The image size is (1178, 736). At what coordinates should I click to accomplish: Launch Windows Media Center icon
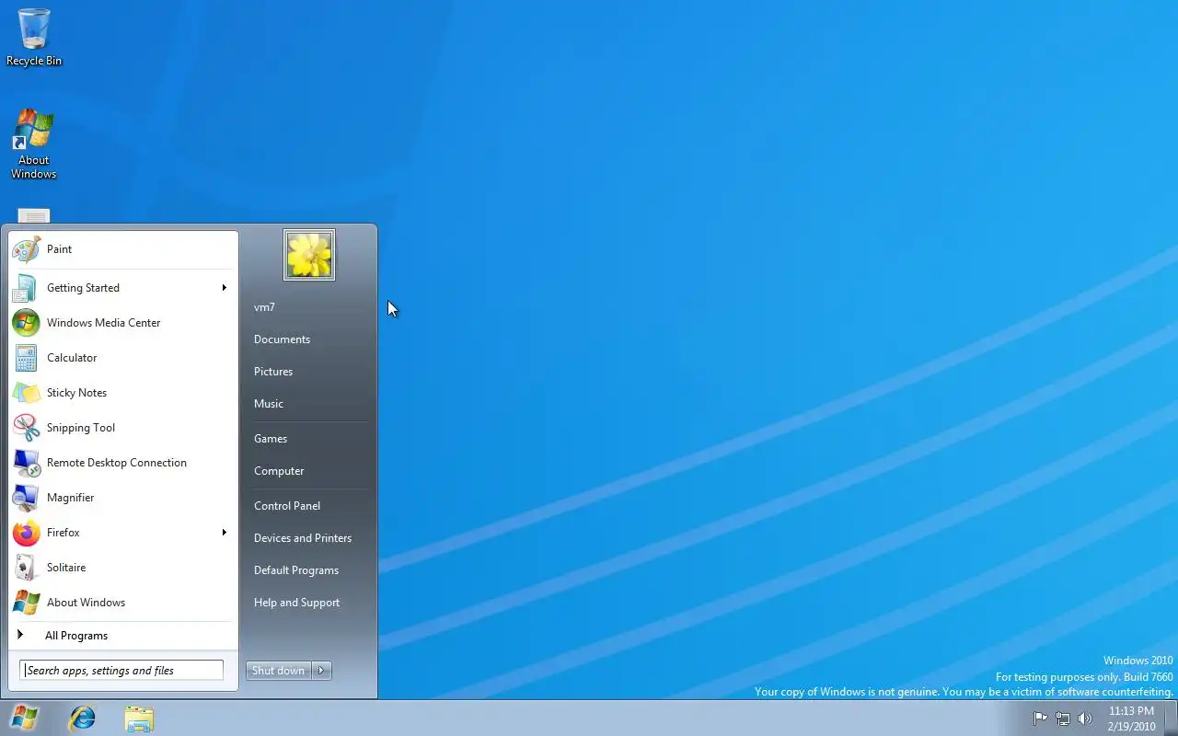coord(26,323)
